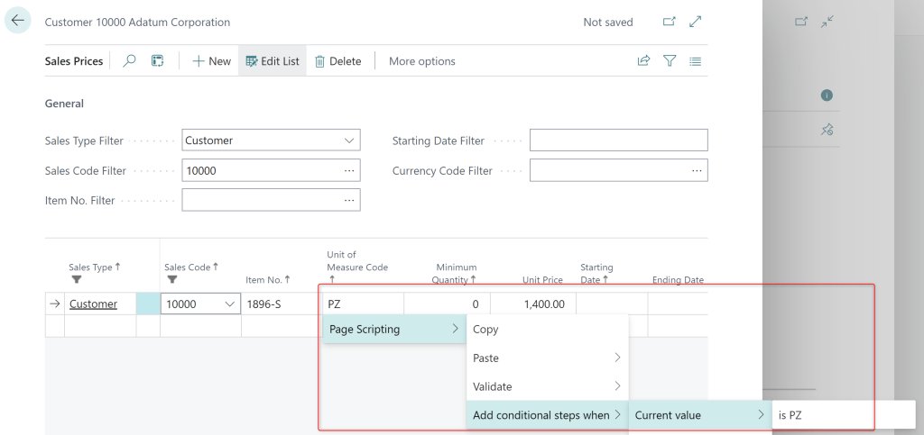Screen dimensions: 924x435
Task: Open the search magnifier icon
Action: tap(129, 61)
